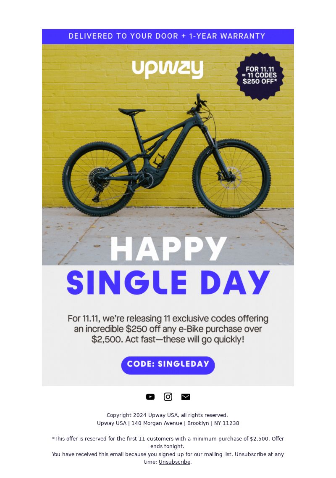Follow the Unsubscribe link
The height and width of the screenshot is (478, 336).
click(174, 462)
